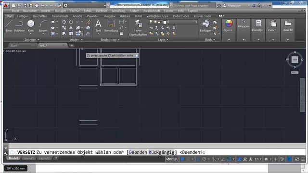Click the Stretch tool icon
Viewport: 308px width, 173px height.
[x=64, y=34]
